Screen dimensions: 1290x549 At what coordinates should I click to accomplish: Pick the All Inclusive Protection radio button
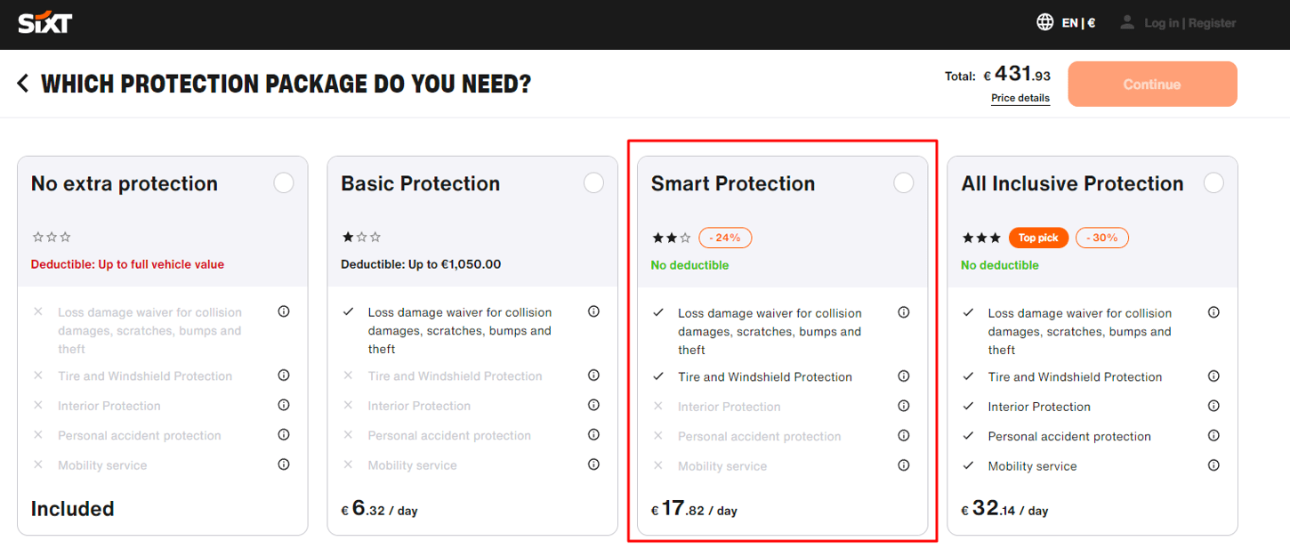tap(1213, 183)
